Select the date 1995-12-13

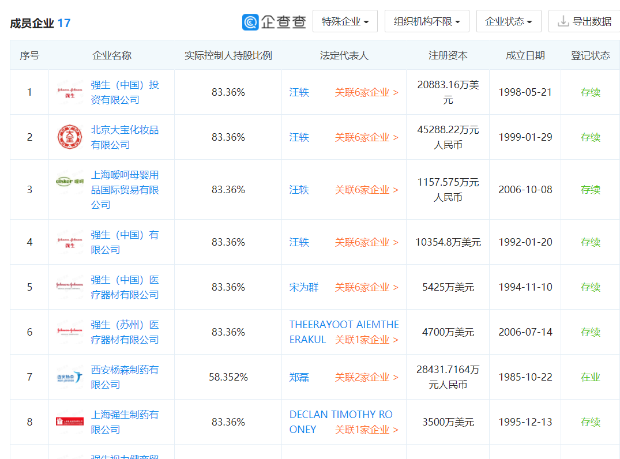coord(525,422)
